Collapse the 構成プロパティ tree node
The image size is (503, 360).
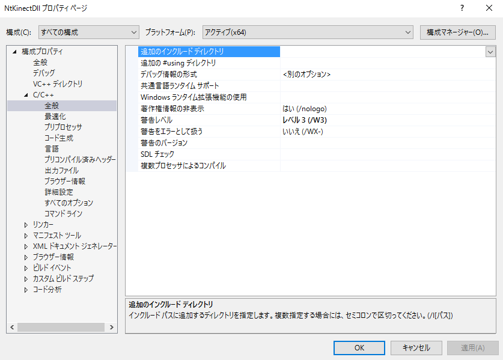[x=14, y=52]
